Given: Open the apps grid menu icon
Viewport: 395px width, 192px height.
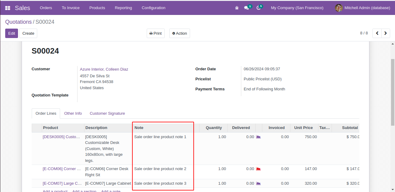Looking at the screenshot, I should click(x=8, y=8).
